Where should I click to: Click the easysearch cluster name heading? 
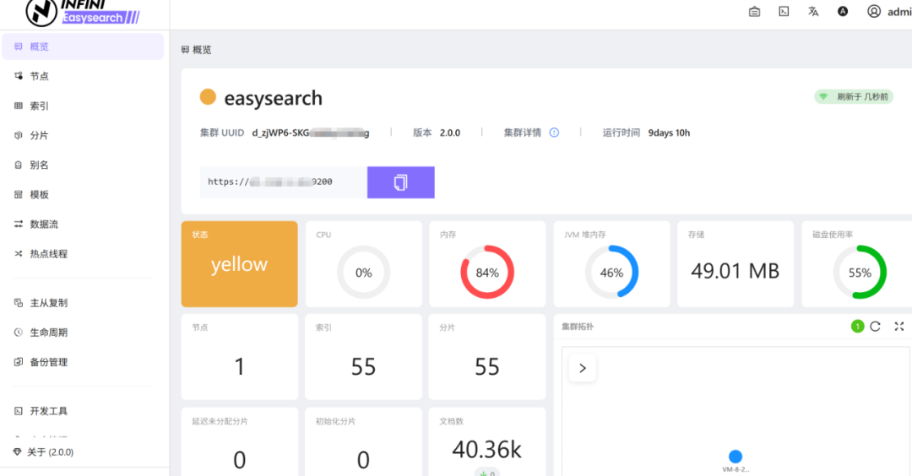(274, 98)
